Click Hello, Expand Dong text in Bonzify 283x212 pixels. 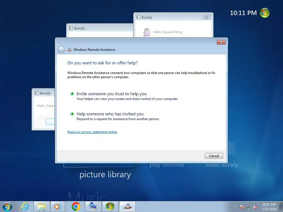(168, 32)
